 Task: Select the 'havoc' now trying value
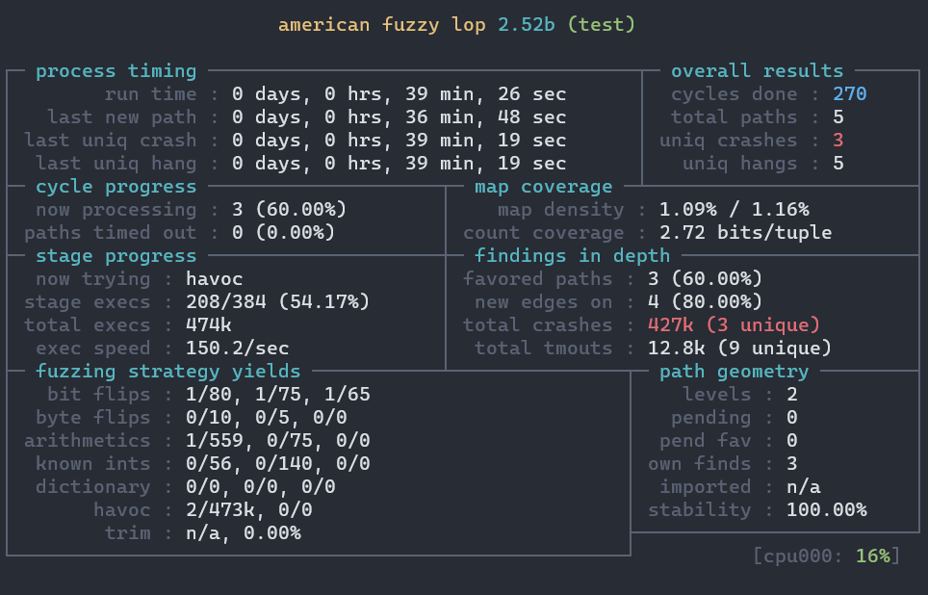(215, 279)
